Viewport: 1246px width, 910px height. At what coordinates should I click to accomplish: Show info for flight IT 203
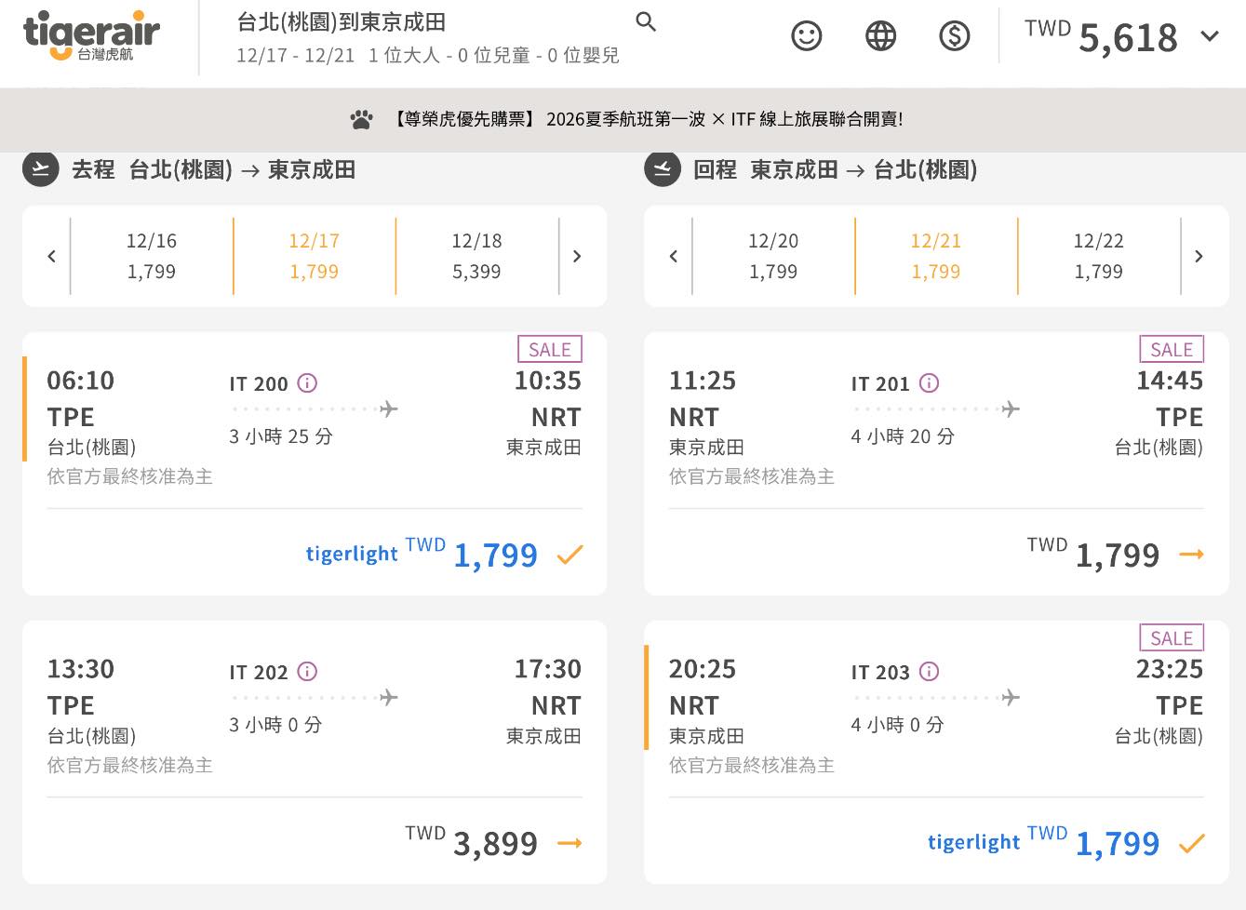[929, 672]
